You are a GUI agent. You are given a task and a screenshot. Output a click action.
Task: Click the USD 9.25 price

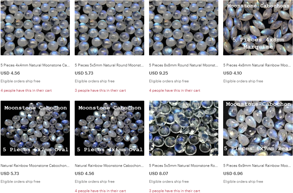click(158, 73)
